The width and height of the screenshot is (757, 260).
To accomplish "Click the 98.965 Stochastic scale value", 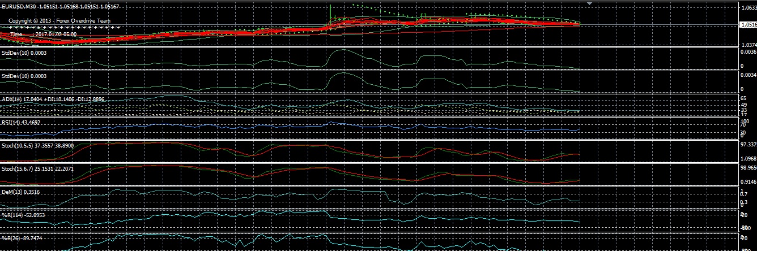I will point(749,168).
